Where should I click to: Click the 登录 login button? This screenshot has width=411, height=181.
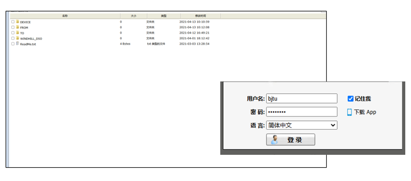pos(290,140)
